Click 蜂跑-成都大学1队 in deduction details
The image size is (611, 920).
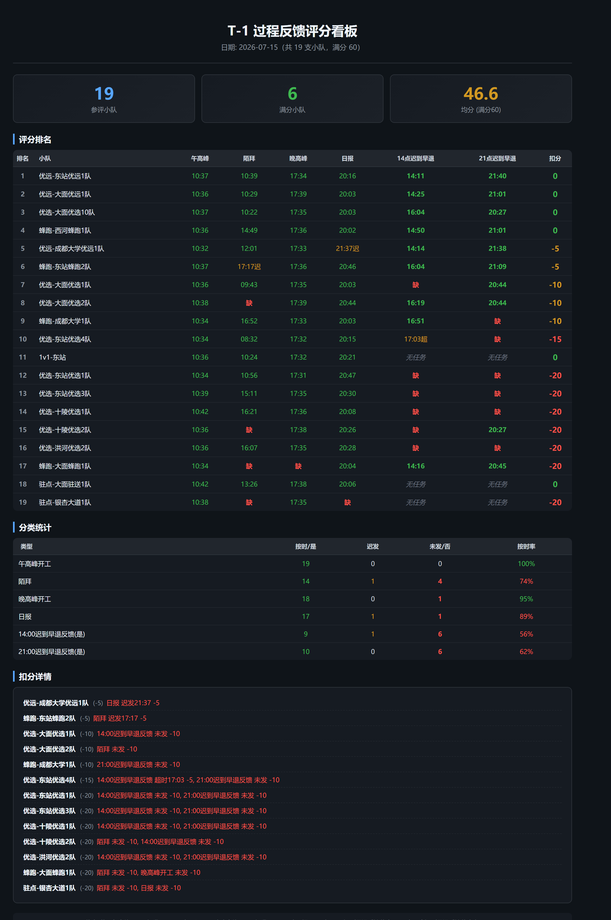pos(50,765)
